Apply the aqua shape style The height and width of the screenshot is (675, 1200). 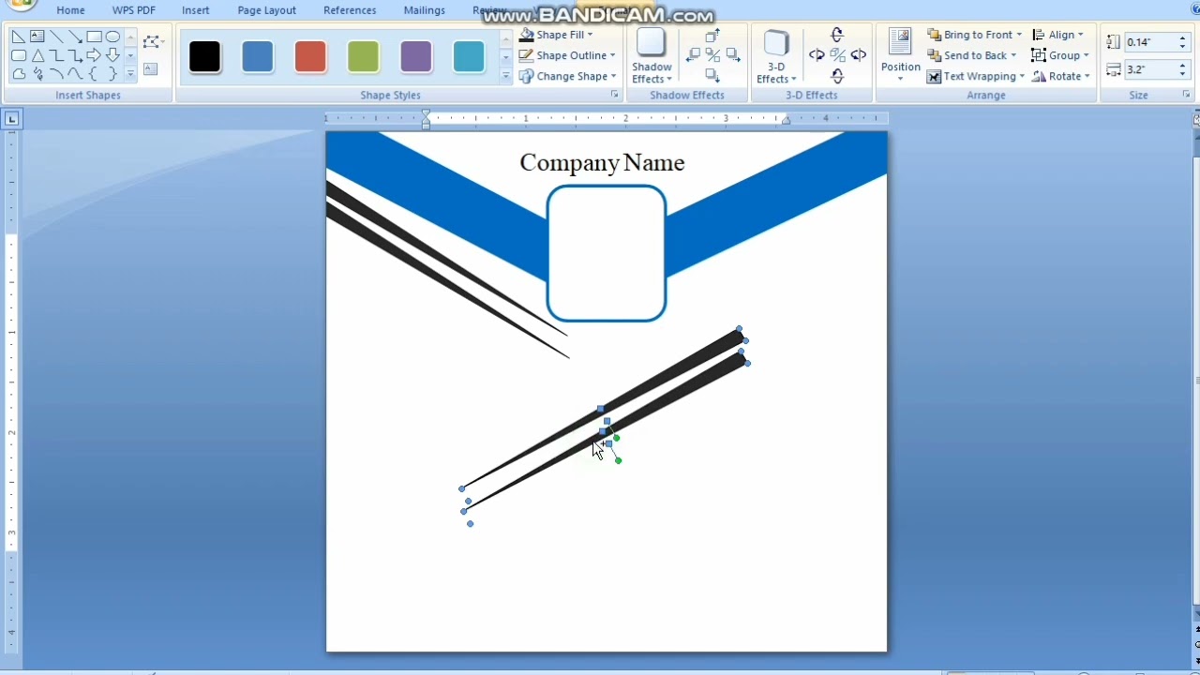(x=469, y=57)
